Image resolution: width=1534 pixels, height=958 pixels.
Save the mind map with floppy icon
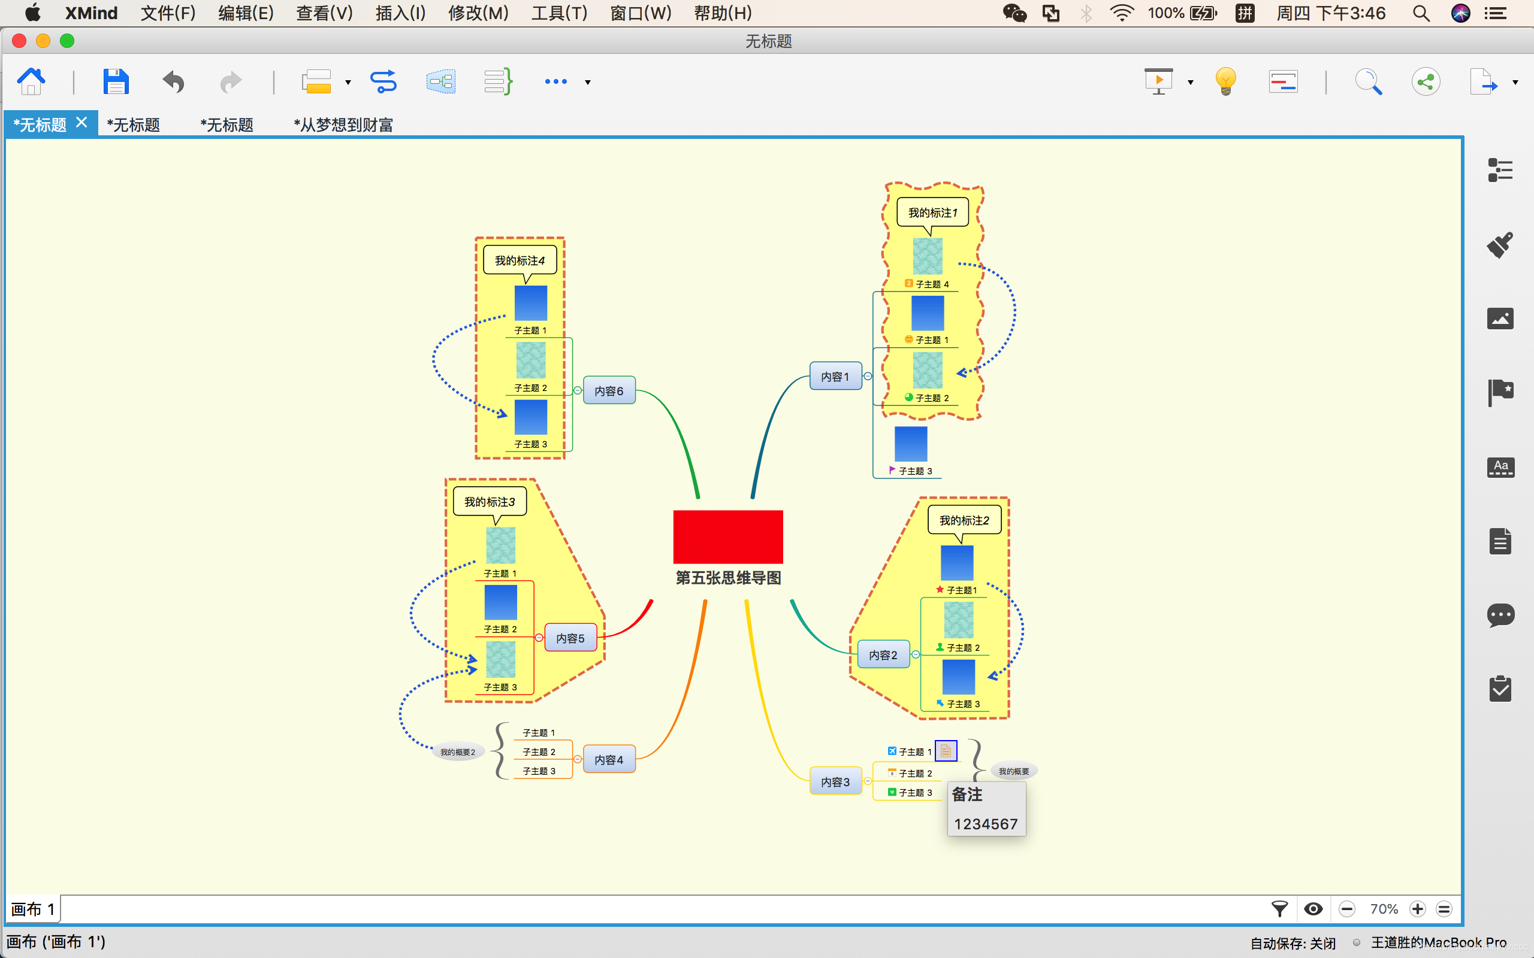(x=116, y=82)
